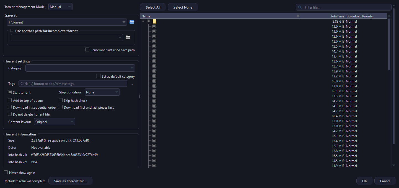
Task: Click the ellipsis button next to Tags field
Action: pyautogui.click(x=132, y=84)
